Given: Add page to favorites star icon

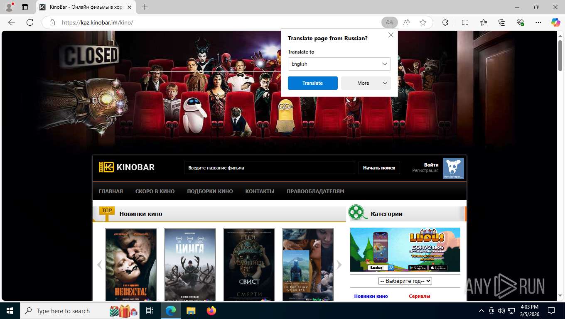Looking at the screenshot, I should 423,22.
